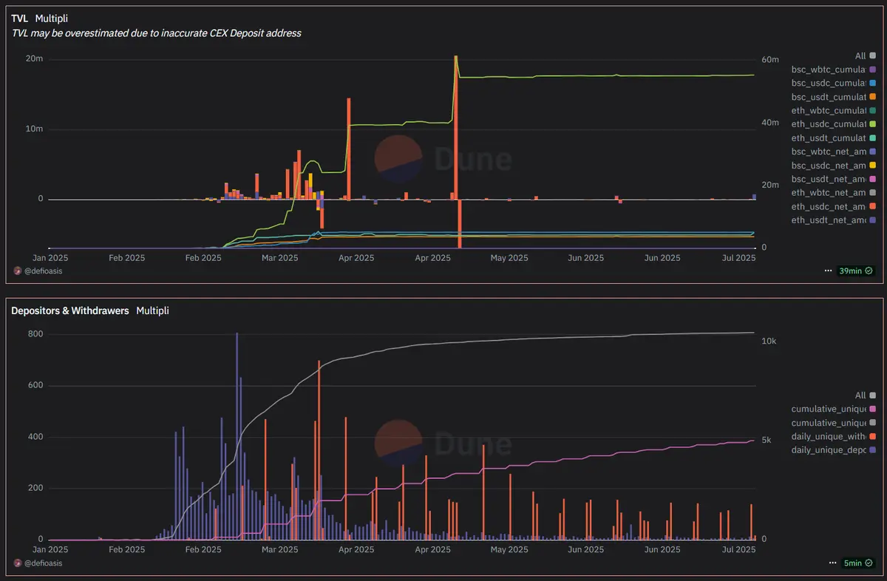Click 'Multipli' label beside the TVL title
The height and width of the screenshot is (581, 887).
click(52, 18)
